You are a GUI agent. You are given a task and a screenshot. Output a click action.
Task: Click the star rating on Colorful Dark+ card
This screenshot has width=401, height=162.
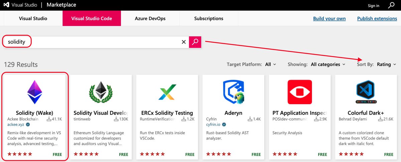click(x=351, y=154)
